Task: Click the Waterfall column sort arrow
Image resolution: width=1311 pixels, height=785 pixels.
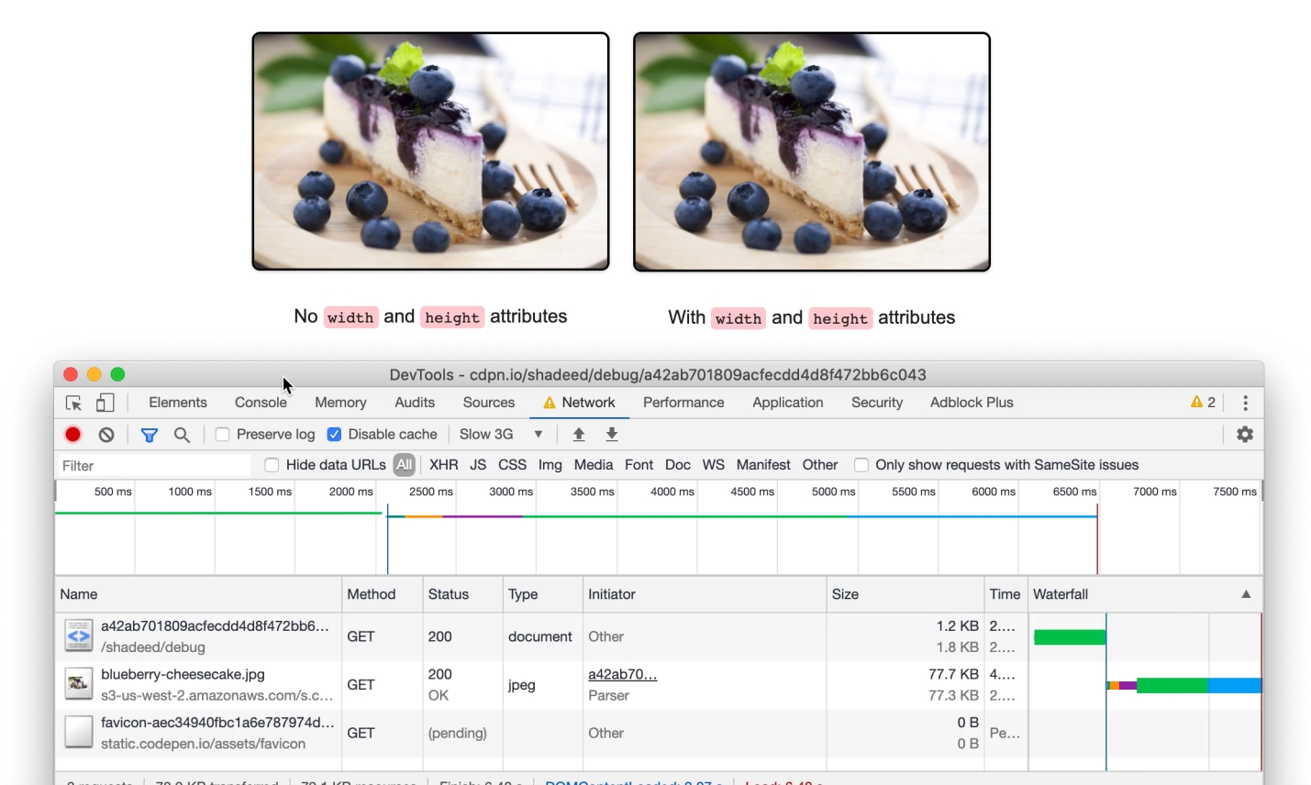Action: coord(1246,594)
